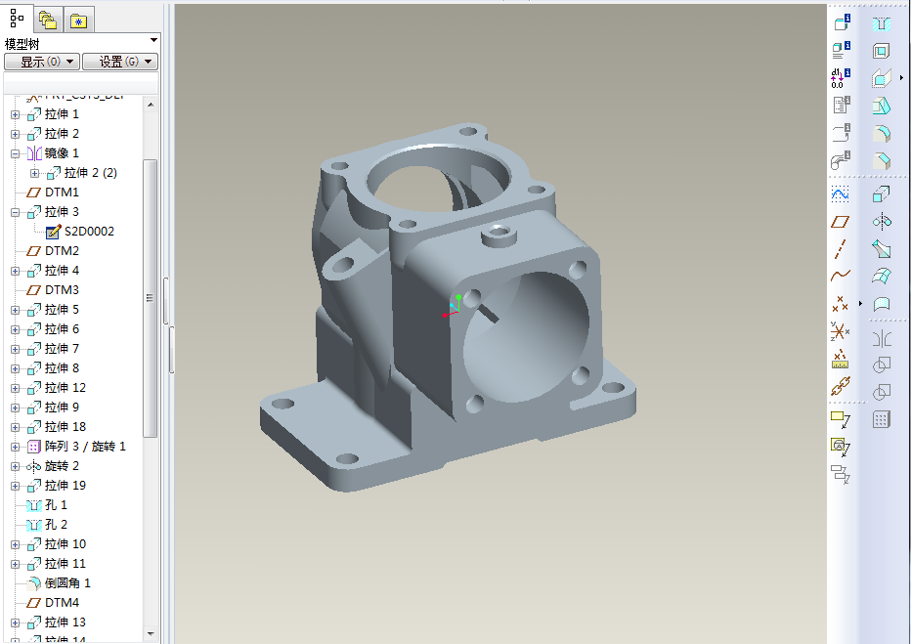911x644 pixels.
Task: Select 倒圆角 1 feature
Action: point(59,583)
